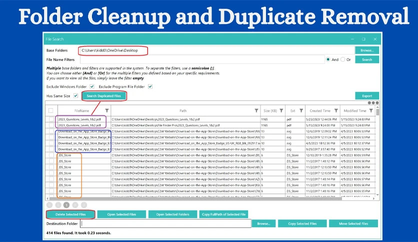The width and height of the screenshot is (418, 242).
Task: Click Delete Selected Files
Action: point(70,214)
